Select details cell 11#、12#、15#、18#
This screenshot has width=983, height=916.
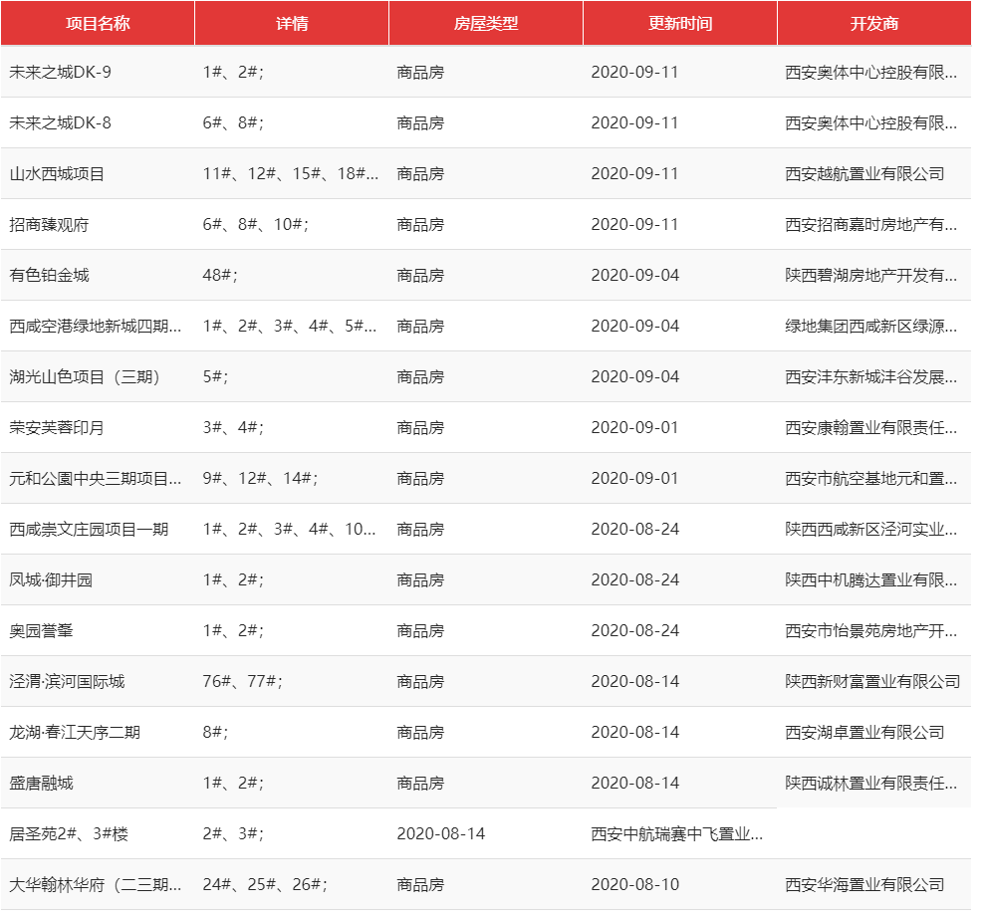290,173
